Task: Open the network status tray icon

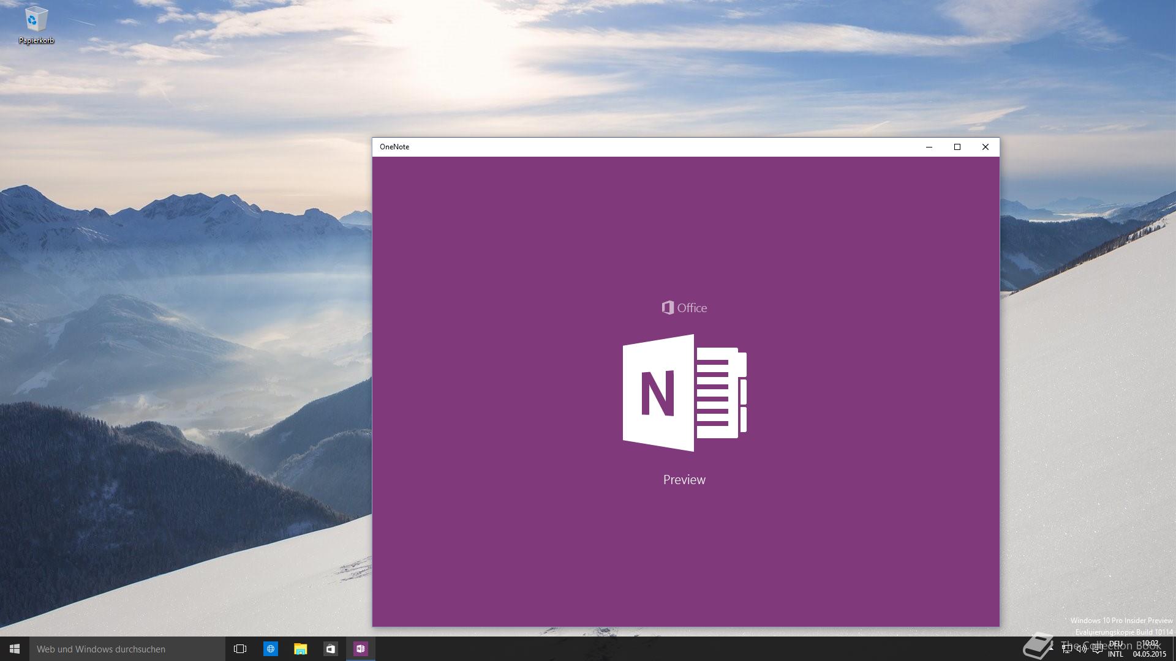Action: point(1067,649)
